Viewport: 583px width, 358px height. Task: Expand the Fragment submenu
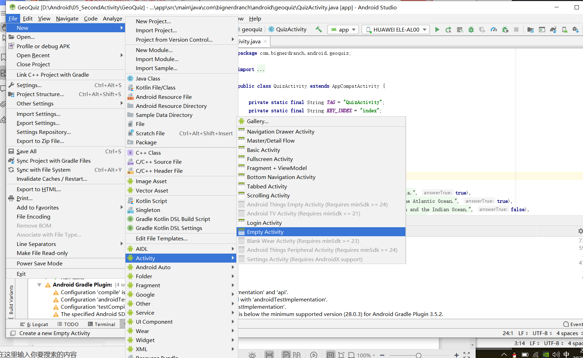[181, 285]
